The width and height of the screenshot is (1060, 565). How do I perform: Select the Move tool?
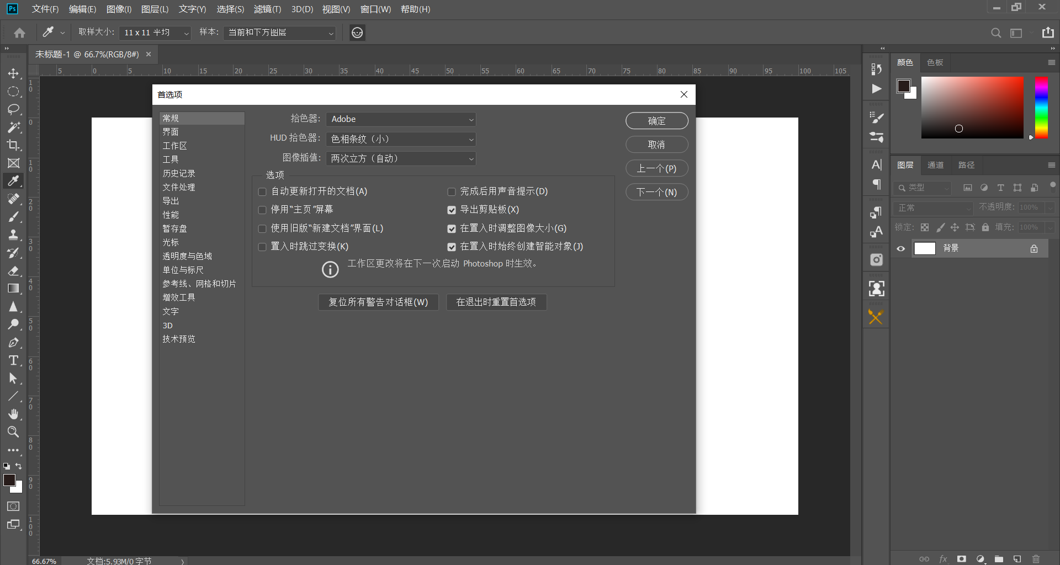pos(13,73)
